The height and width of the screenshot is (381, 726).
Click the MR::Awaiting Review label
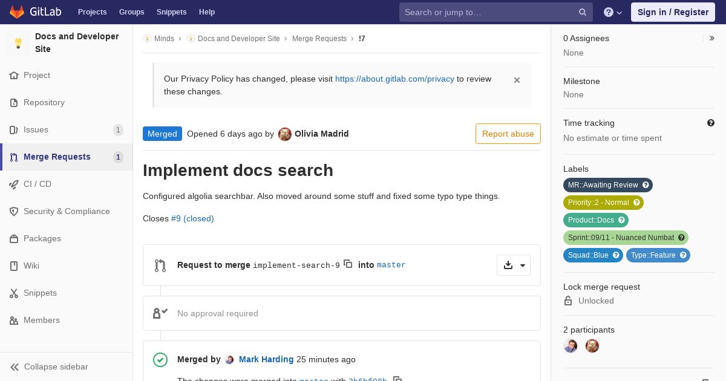pos(608,185)
